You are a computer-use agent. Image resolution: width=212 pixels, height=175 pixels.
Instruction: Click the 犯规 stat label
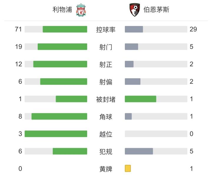pyautogui.click(x=106, y=151)
